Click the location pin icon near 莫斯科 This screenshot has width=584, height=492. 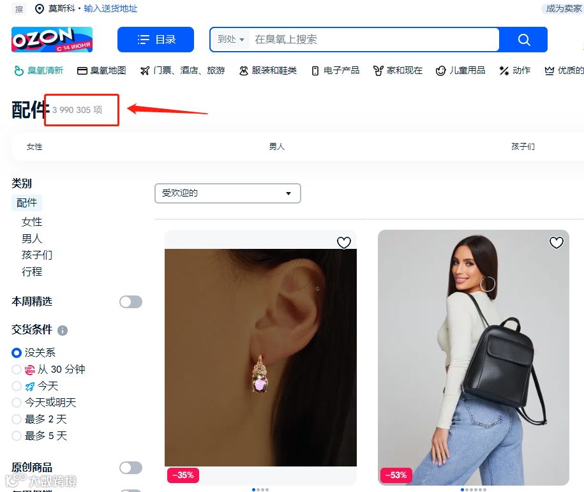[x=39, y=8]
